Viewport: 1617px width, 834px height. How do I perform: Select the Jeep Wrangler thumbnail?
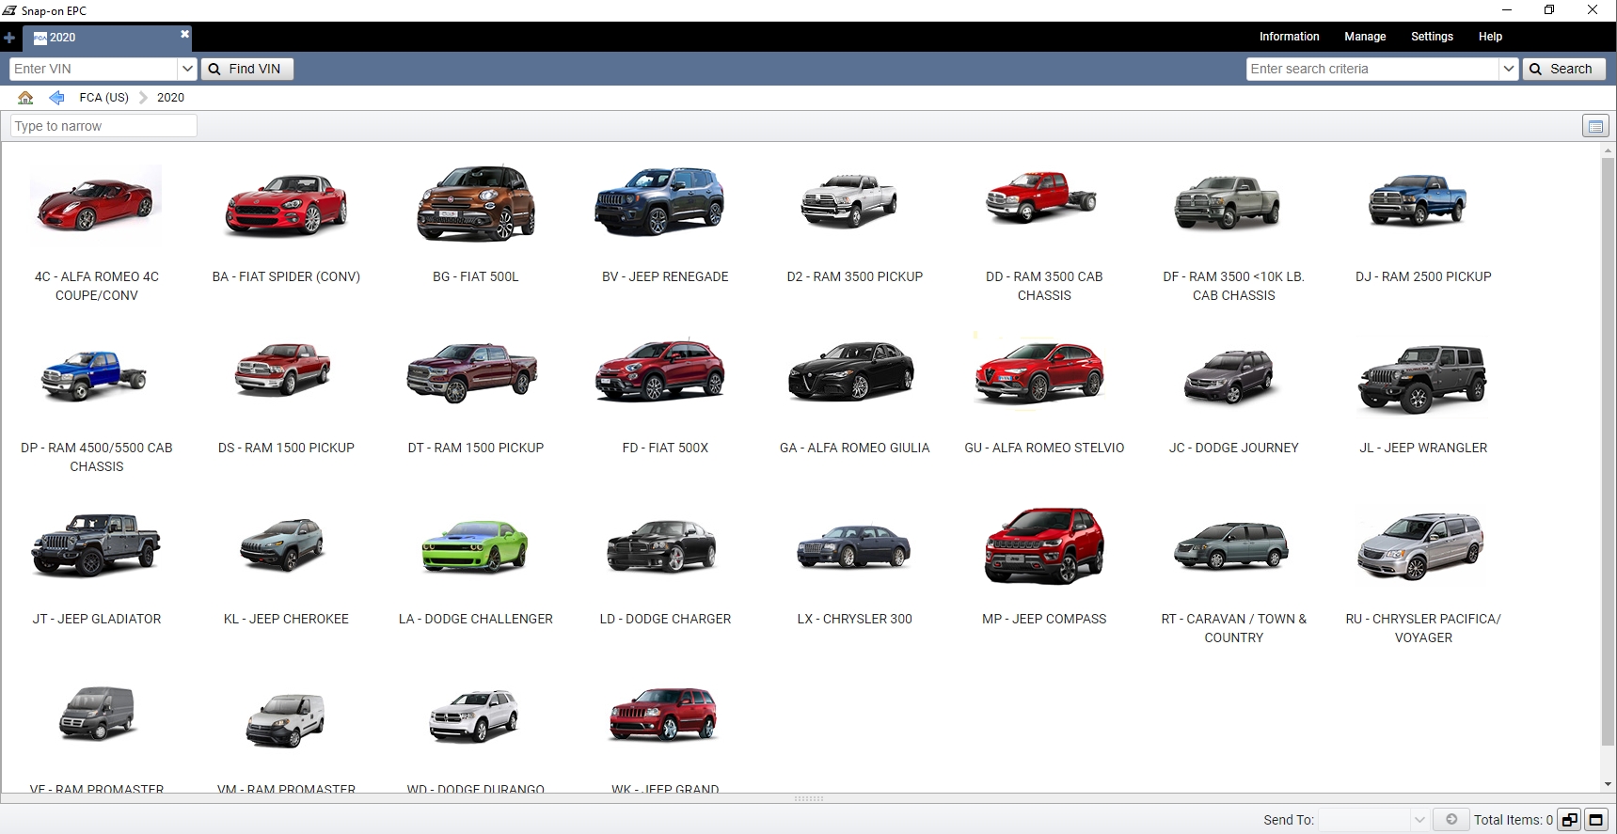point(1422,380)
